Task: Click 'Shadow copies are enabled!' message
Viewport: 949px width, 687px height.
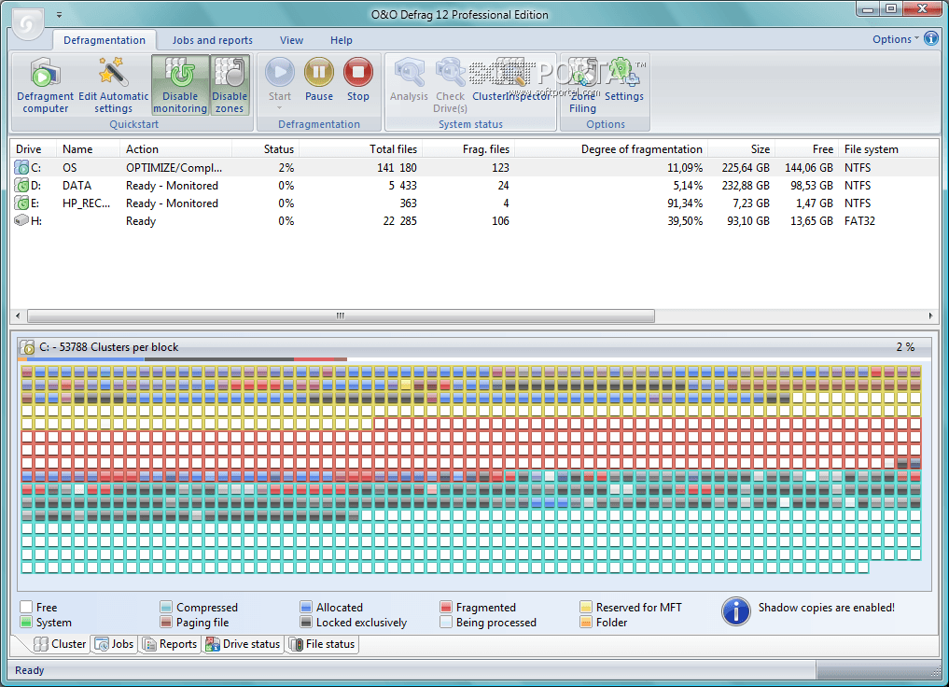Action: click(826, 607)
